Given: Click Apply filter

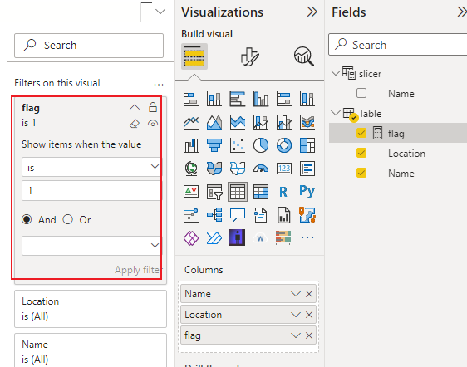Looking at the screenshot, I should click(138, 270).
